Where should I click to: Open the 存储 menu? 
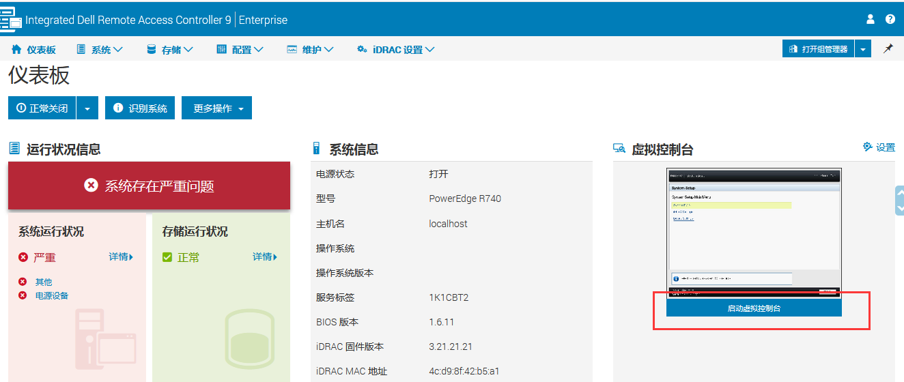[170, 49]
